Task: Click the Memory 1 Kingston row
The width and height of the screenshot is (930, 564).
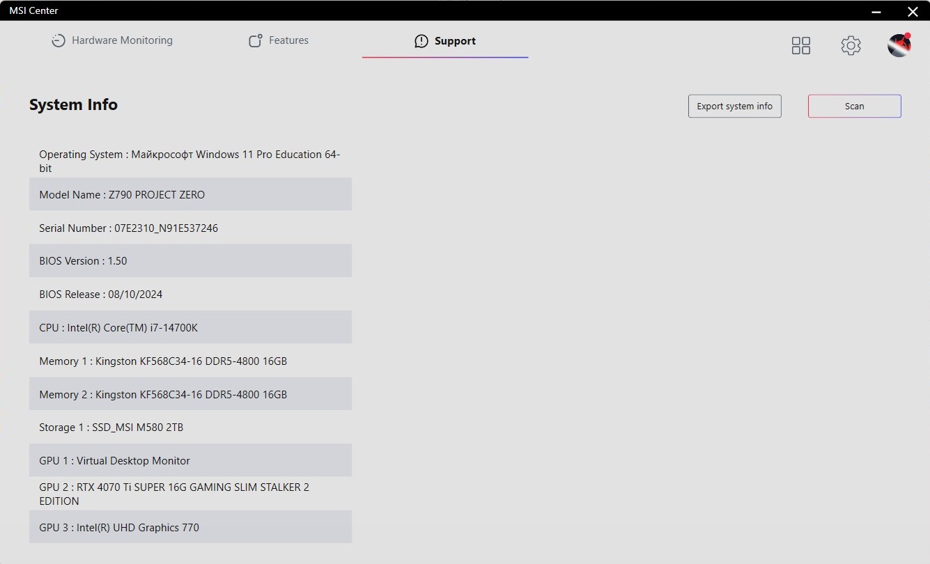Action: 190,361
